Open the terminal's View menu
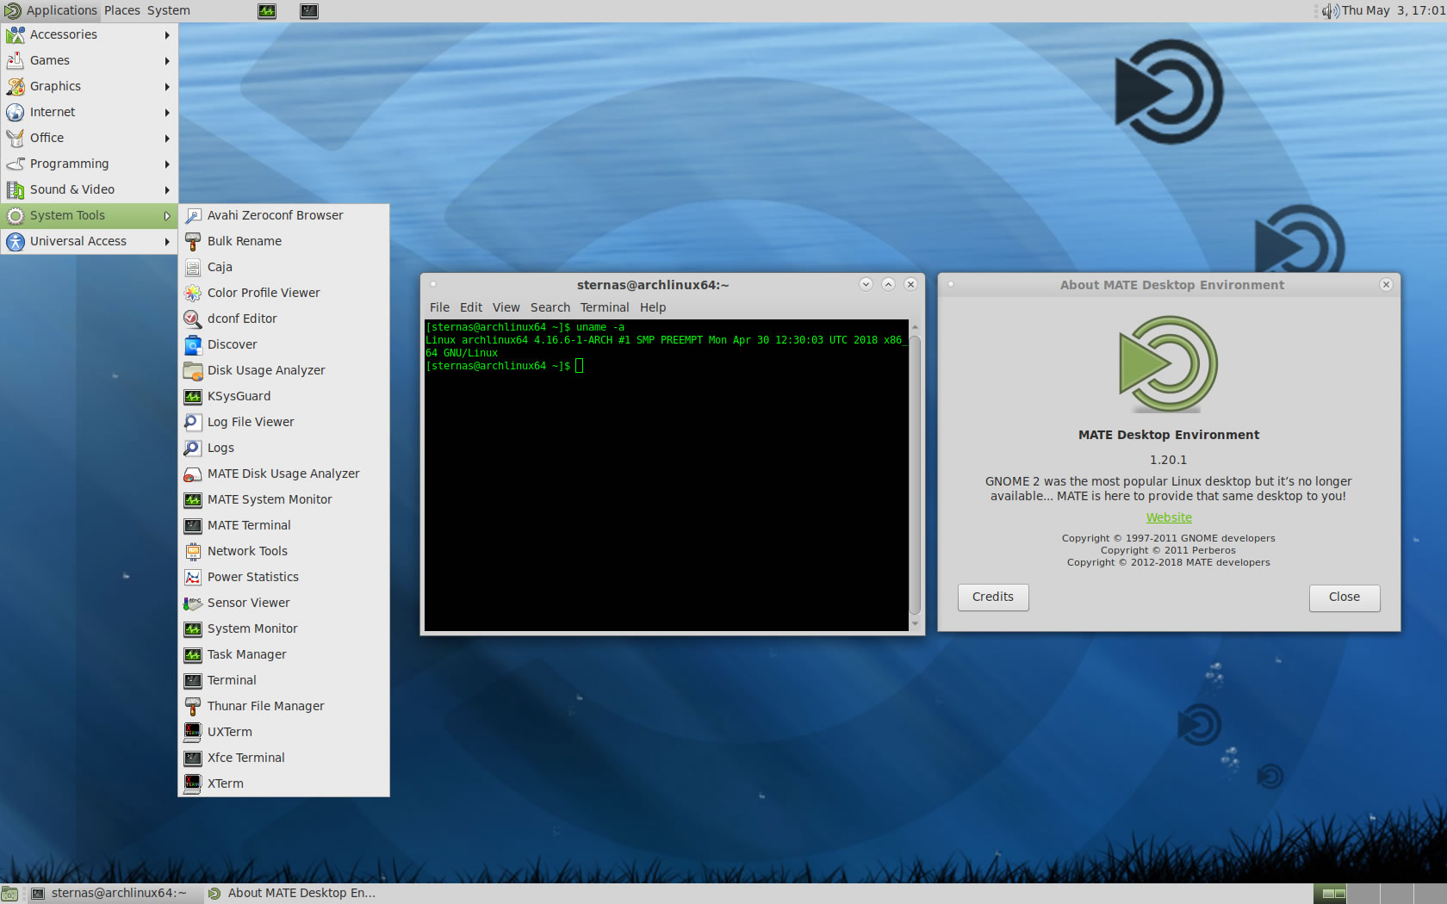 tap(506, 307)
